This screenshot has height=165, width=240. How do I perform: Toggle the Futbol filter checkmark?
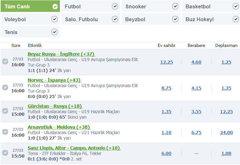[x=115, y=6]
